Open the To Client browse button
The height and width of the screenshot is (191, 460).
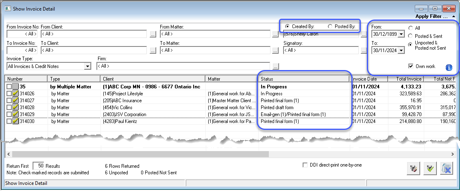pyautogui.click(x=153, y=50)
